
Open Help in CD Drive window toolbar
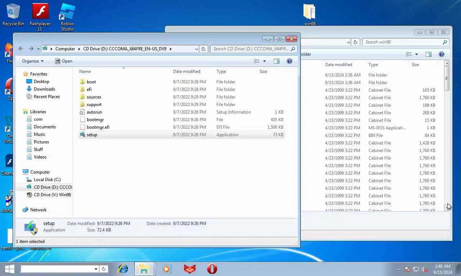290,61
